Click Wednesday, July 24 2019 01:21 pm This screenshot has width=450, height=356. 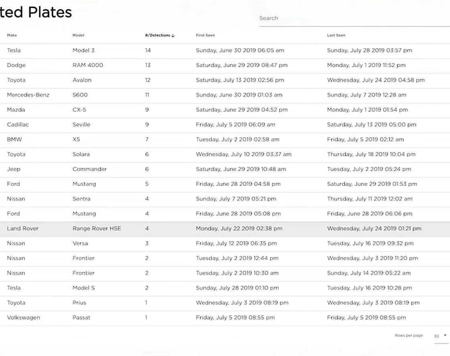pyautogui.click(x=374, y=229)
